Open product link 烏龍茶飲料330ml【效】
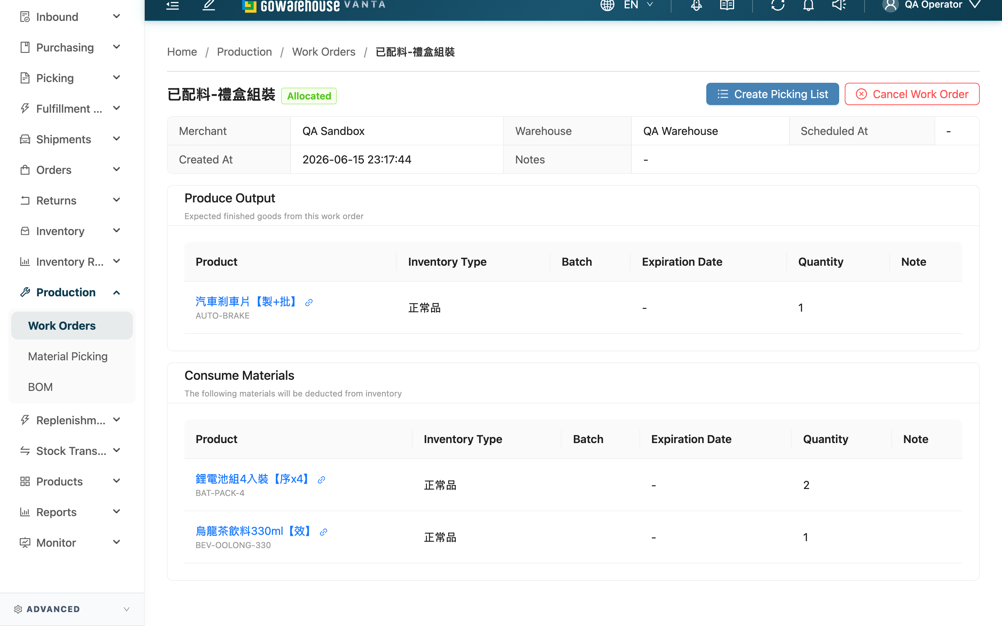This screenshot has height=626, width=1002. click(255, 531)
